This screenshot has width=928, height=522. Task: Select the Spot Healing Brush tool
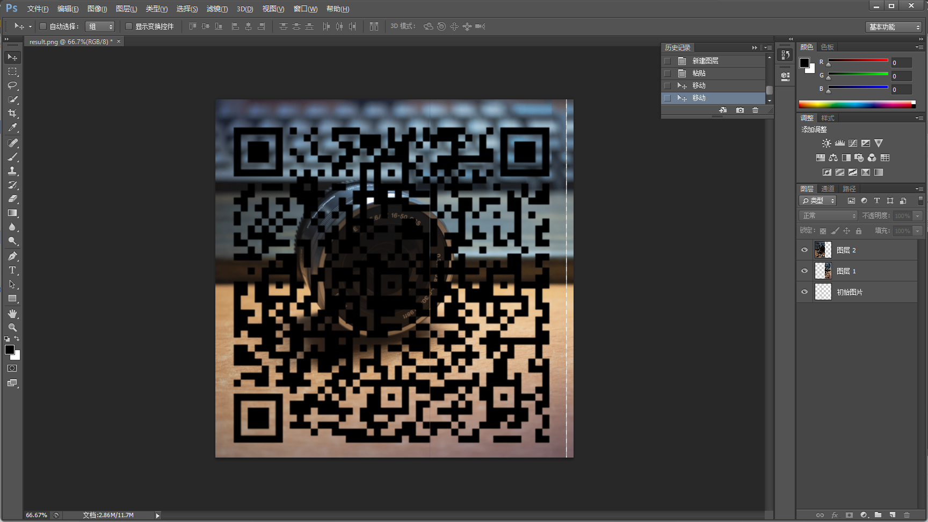[12, 143]
